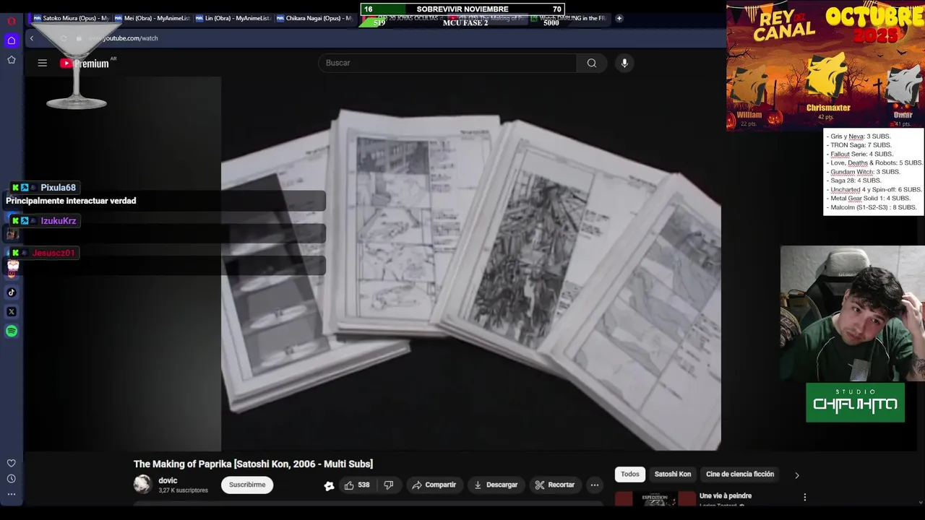Go to YouTube Premium home logo
This screenshot has height=520, width=925.
pos(85,64)
